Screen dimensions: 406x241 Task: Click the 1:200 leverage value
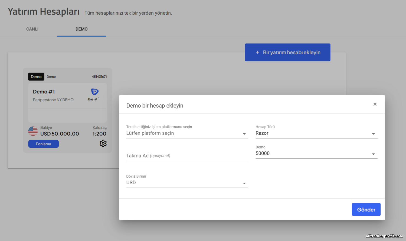click(99, 134)
